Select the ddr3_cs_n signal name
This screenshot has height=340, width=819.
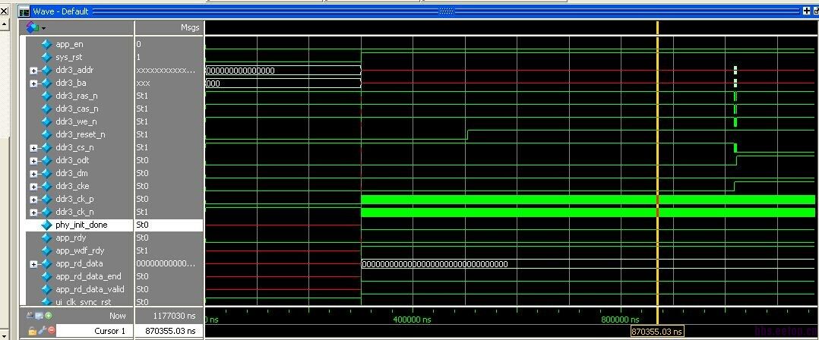pyautogui.click(x=74, y=147)
